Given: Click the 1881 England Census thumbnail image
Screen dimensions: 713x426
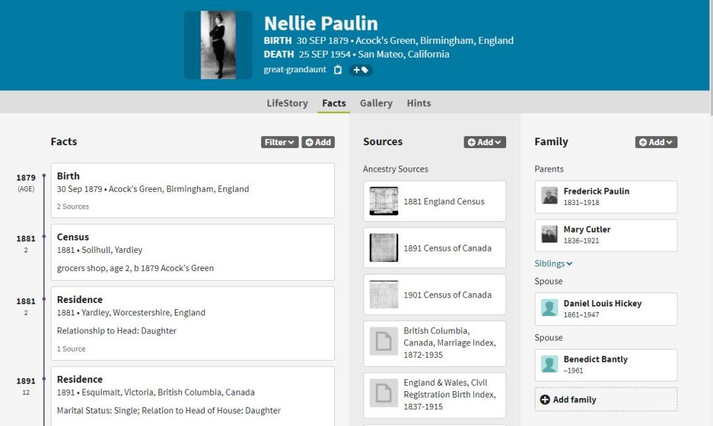Looking at the screenshot, I should [384, 202].
